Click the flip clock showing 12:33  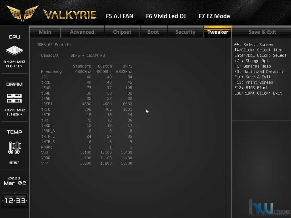point(15,200)
